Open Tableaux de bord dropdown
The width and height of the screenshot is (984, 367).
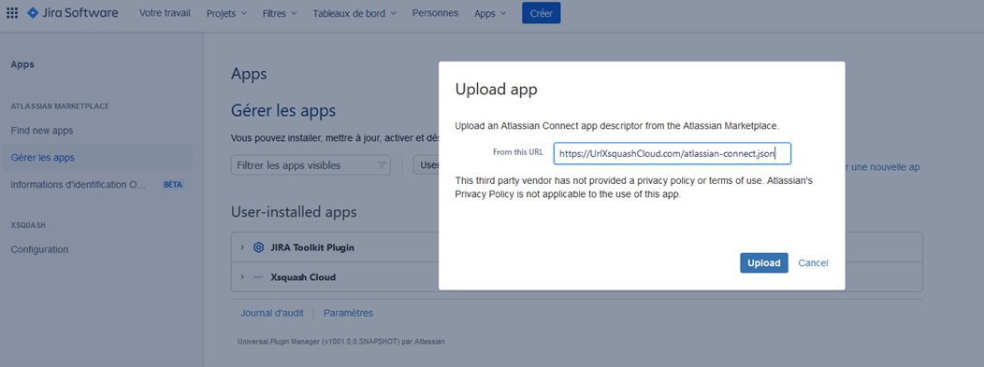(355, 13)
